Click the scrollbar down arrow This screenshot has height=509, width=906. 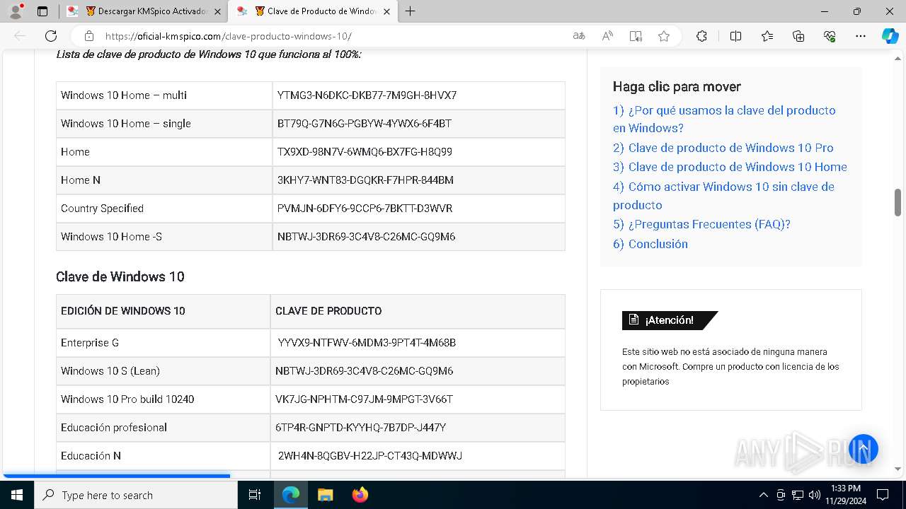coord(898,469)
